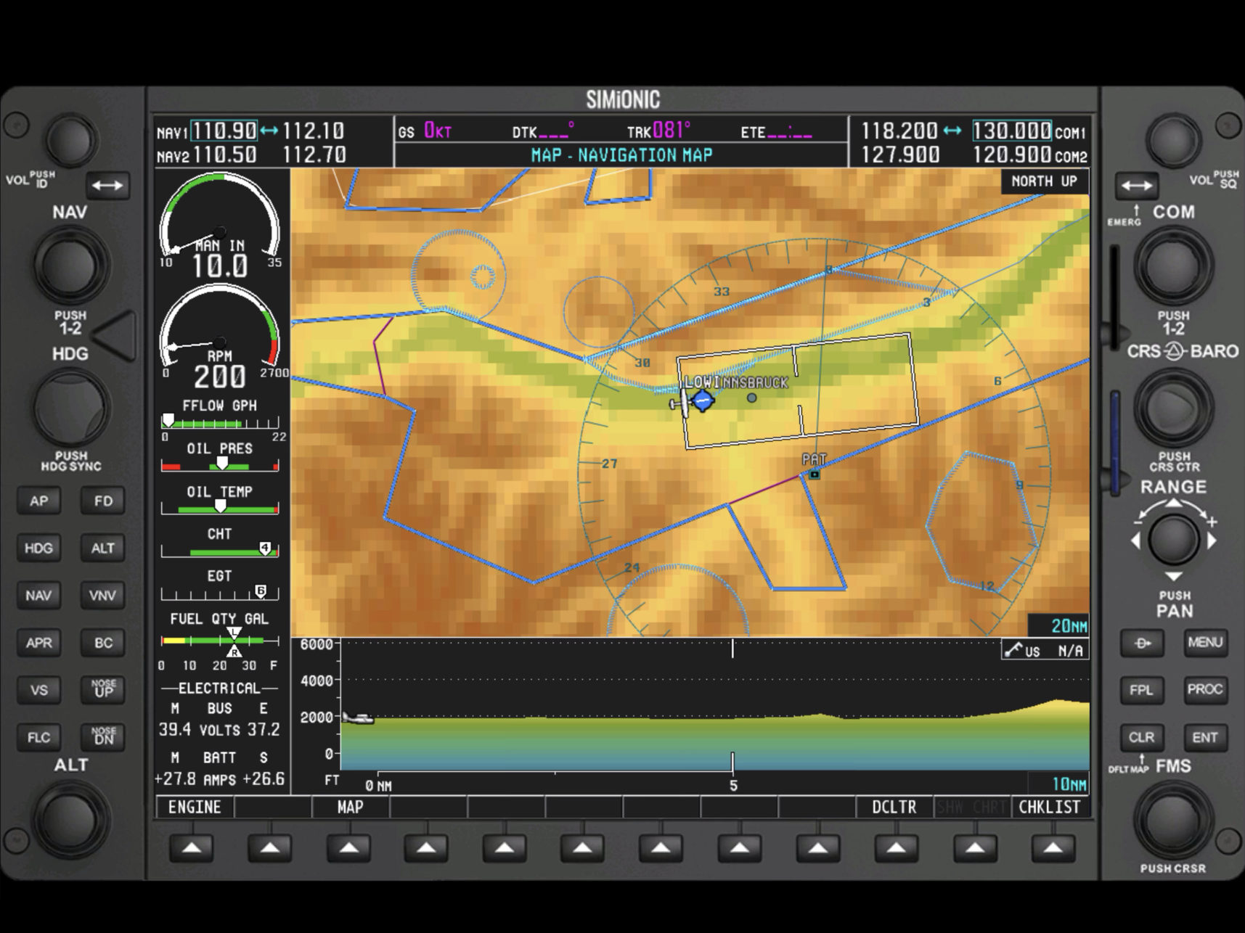The width and height of the screenshot is (1245, 933).
Task: Enable HDG heading mode button
Action: tap(39, 548)
